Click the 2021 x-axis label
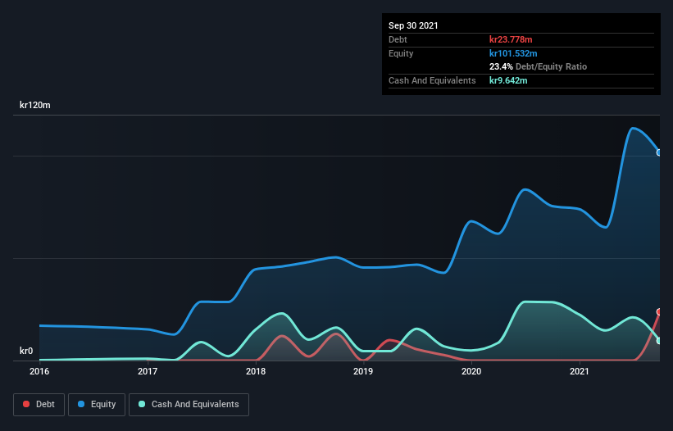Image resolution: width=673 pixels, height=431 pixels. [x=580, y=371]
